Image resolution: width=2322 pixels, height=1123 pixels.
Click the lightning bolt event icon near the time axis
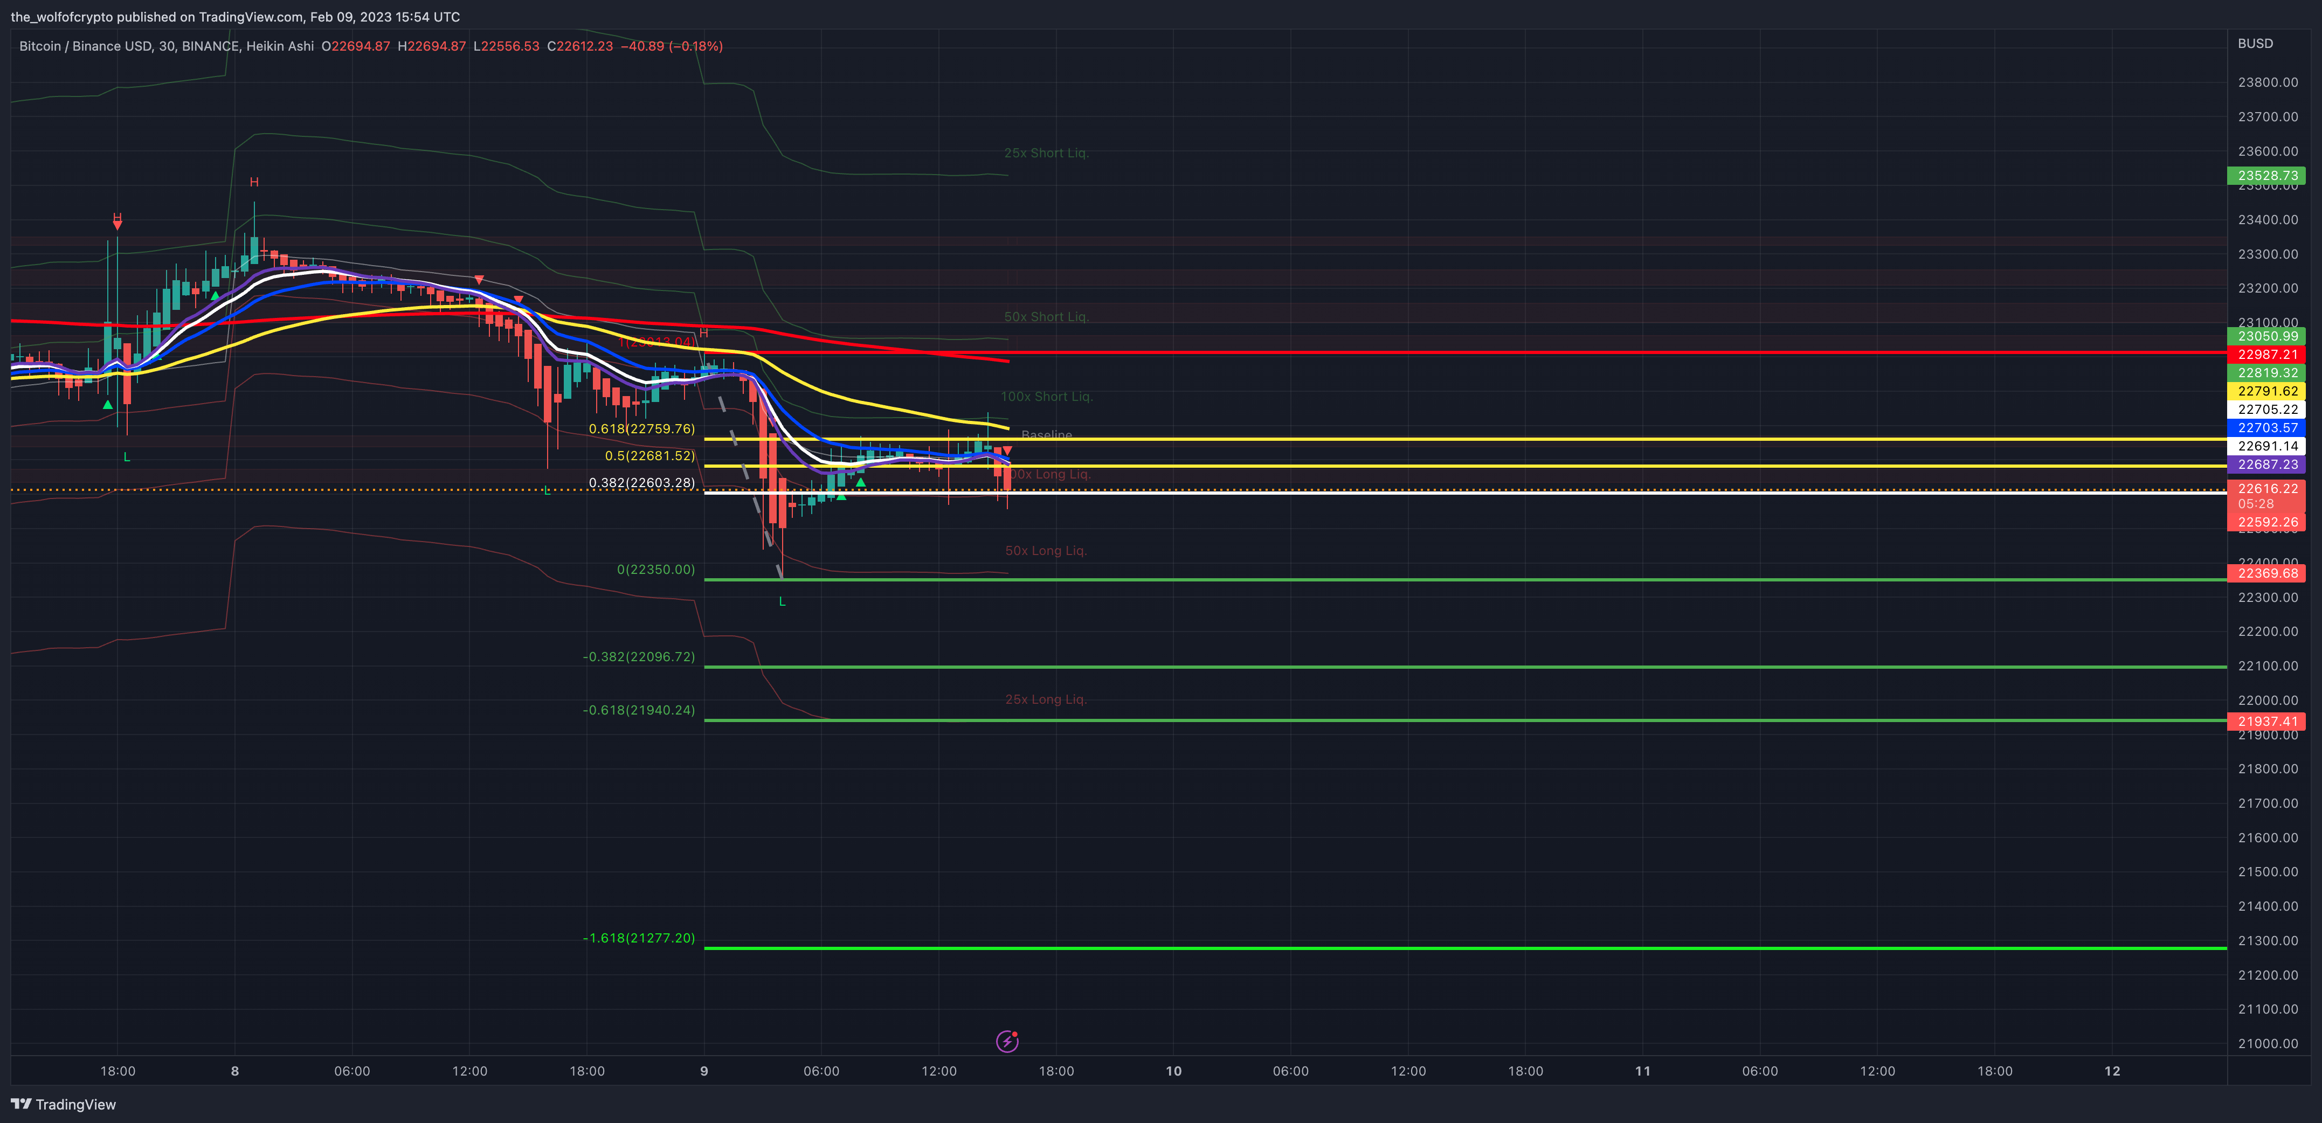coord(1007,1041)
